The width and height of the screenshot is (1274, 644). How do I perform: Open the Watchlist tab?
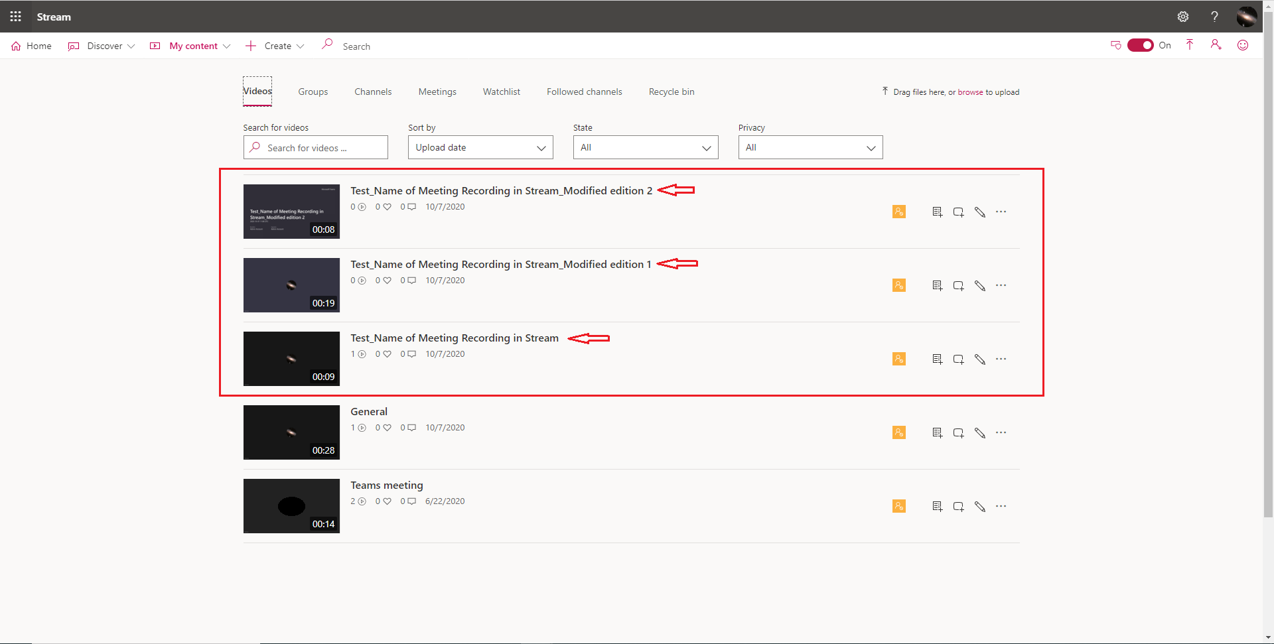pos(502,92)
